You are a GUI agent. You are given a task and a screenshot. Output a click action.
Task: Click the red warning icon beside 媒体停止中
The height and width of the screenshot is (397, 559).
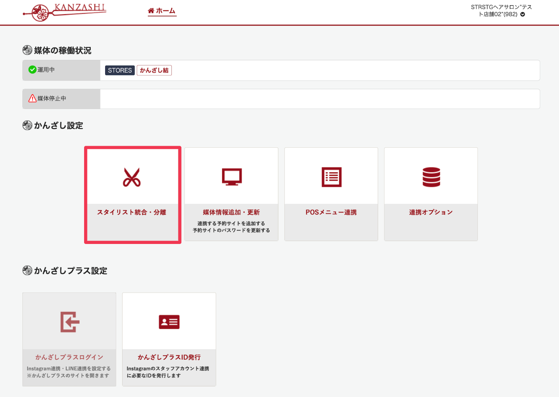point(32,98)
